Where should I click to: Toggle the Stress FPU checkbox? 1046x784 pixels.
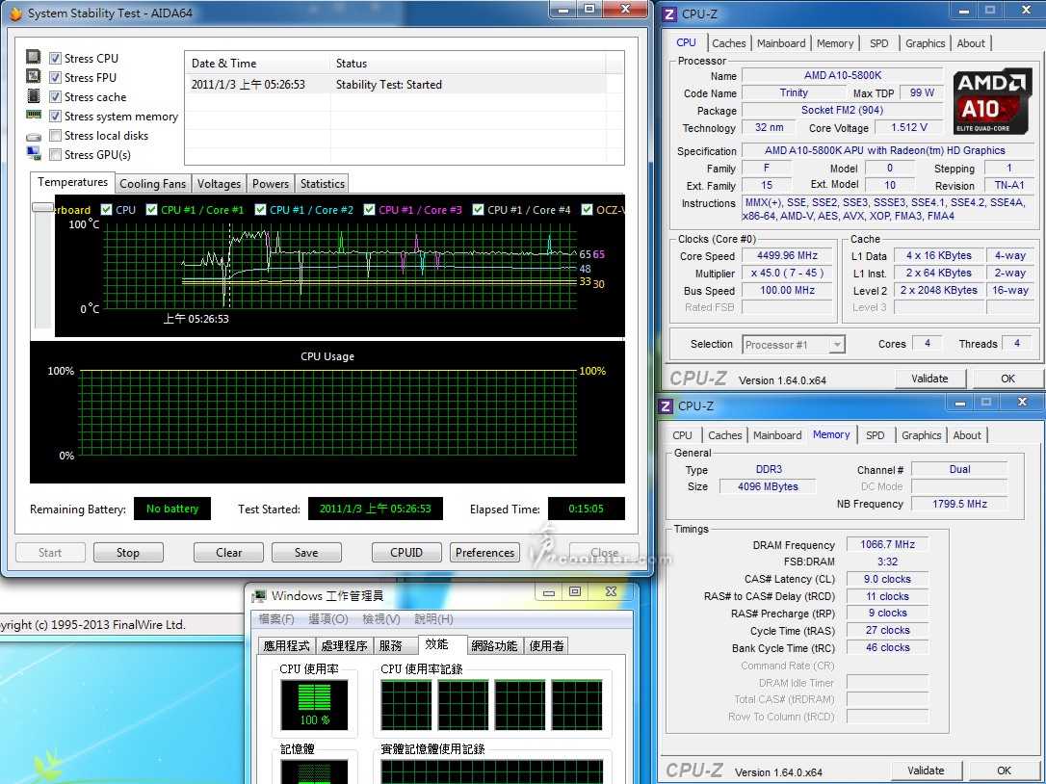click(x=55, y=77)
